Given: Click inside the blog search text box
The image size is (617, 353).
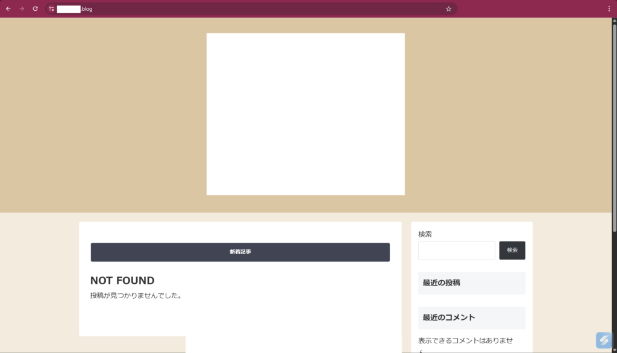Looking at the screenshot, I should coord(456,251).
